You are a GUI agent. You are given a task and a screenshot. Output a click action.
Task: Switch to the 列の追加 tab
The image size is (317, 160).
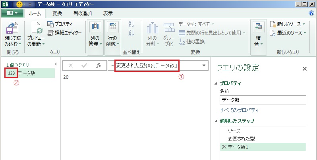83,13
